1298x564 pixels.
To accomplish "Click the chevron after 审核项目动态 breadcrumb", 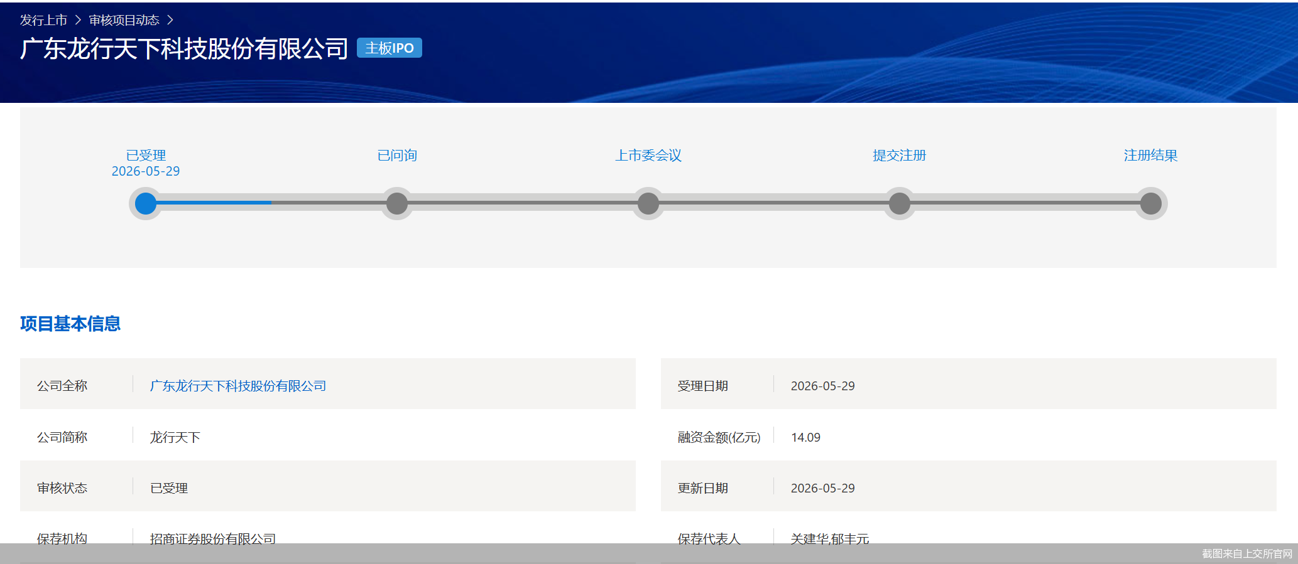I will 170,20.
